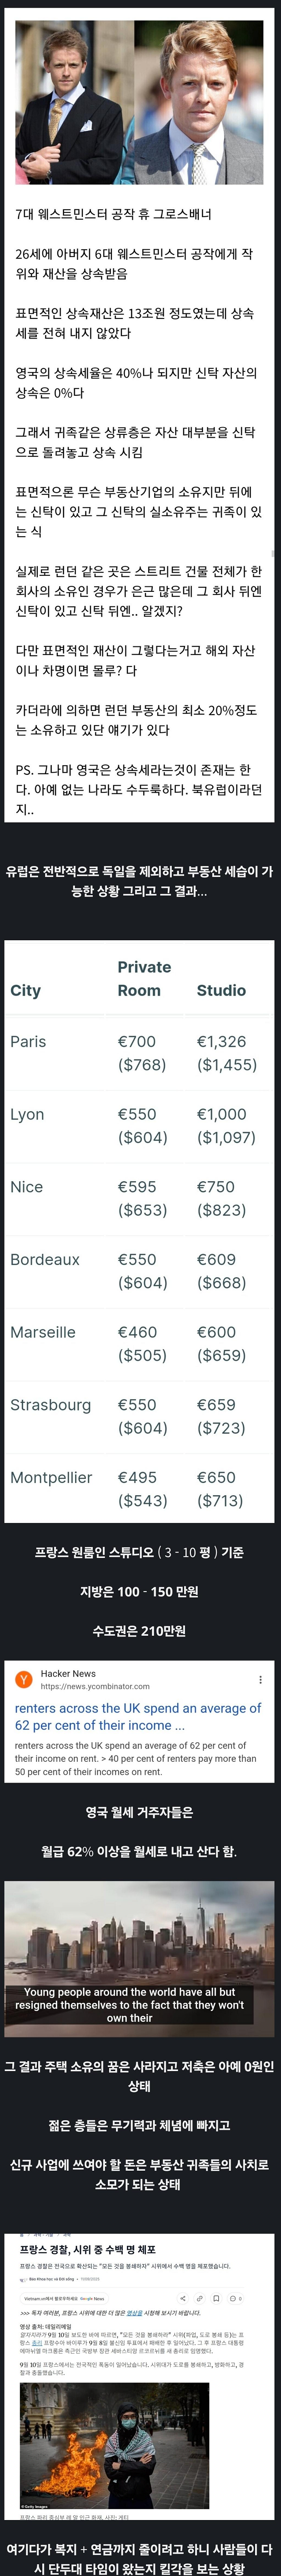Click the share icon in the French article toolbar

click(x=183, y=2299)
